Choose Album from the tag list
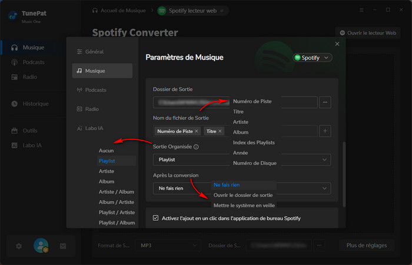 coord(240,132)
